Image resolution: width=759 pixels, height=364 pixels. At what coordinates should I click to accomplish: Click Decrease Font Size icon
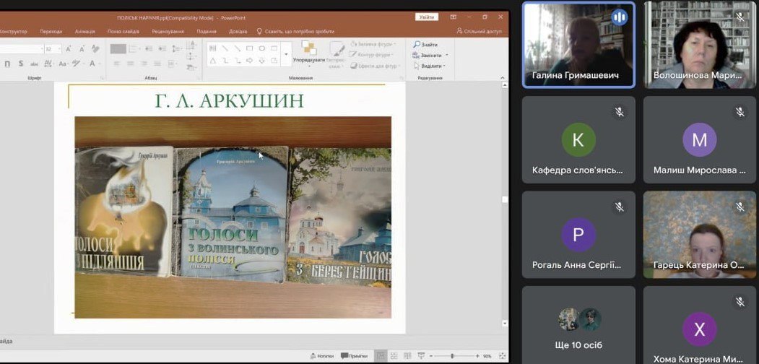(82, 49)
